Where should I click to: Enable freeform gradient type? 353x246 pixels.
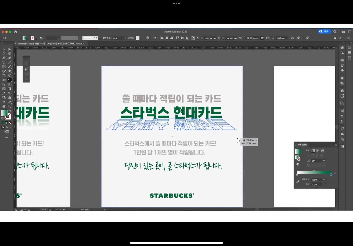322,151
